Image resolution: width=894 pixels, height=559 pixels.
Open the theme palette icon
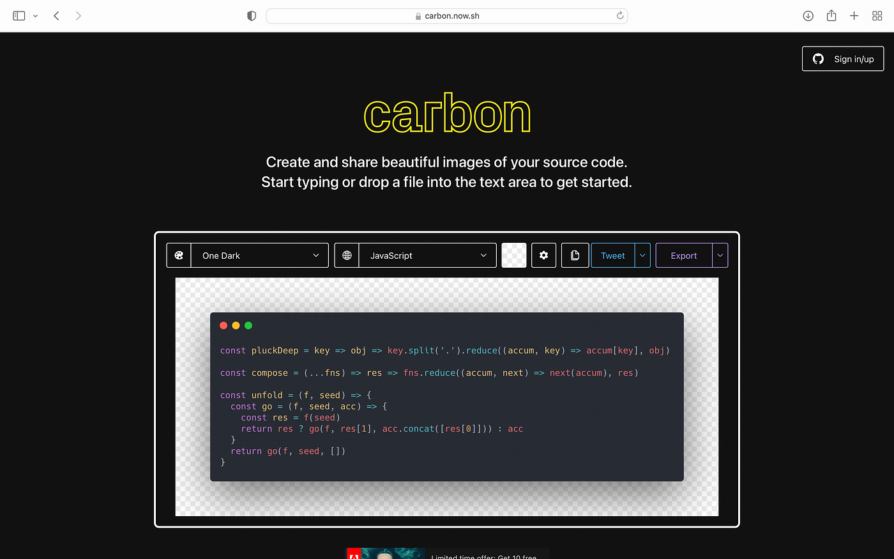click(x=179, y=256)
